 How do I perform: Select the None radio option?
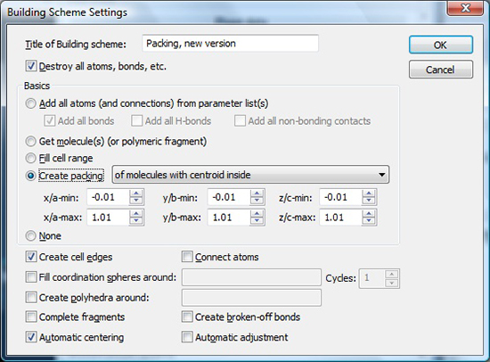coord(30,235)
